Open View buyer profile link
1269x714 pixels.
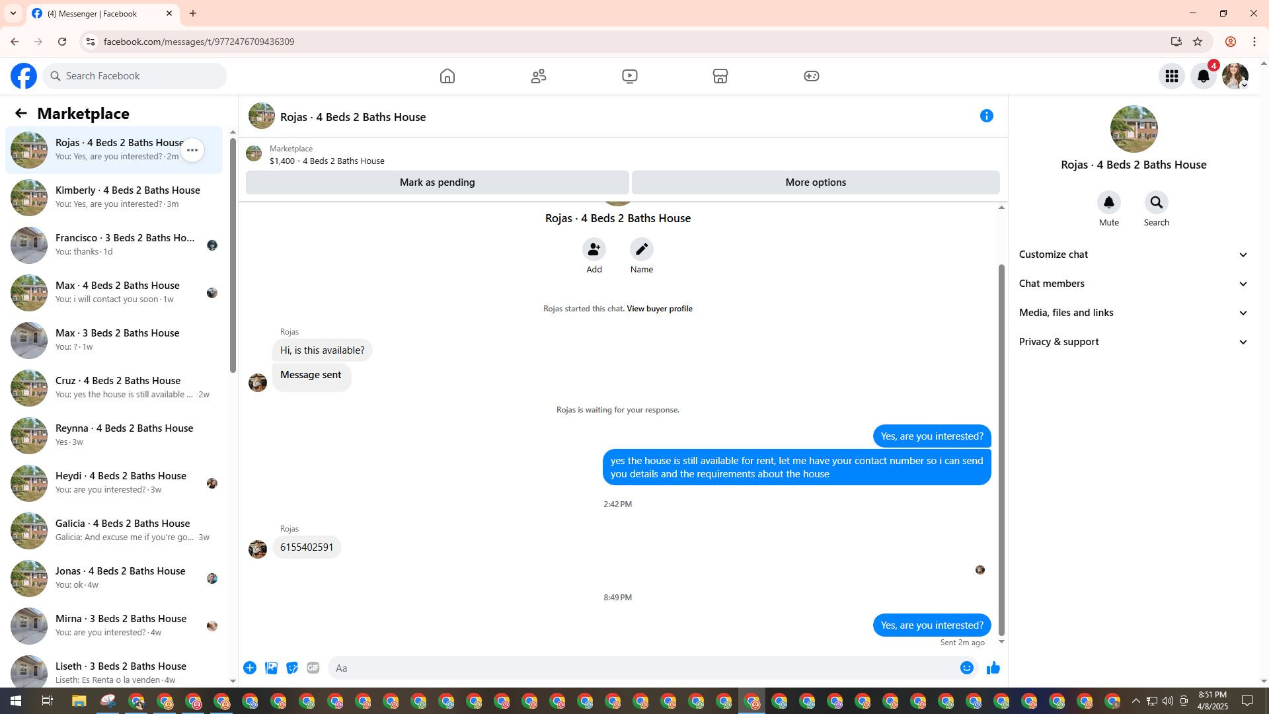point(659,309)
